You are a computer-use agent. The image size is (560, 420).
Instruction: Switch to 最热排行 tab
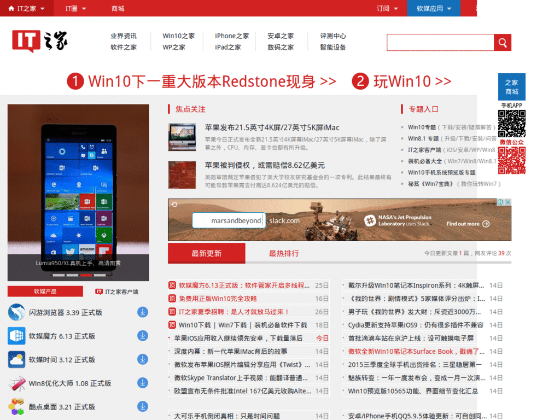[x=284, y=253]
